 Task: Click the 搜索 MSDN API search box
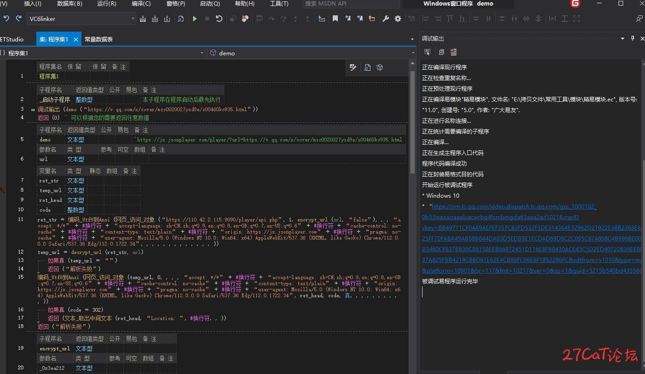click(x=351, y=4)
